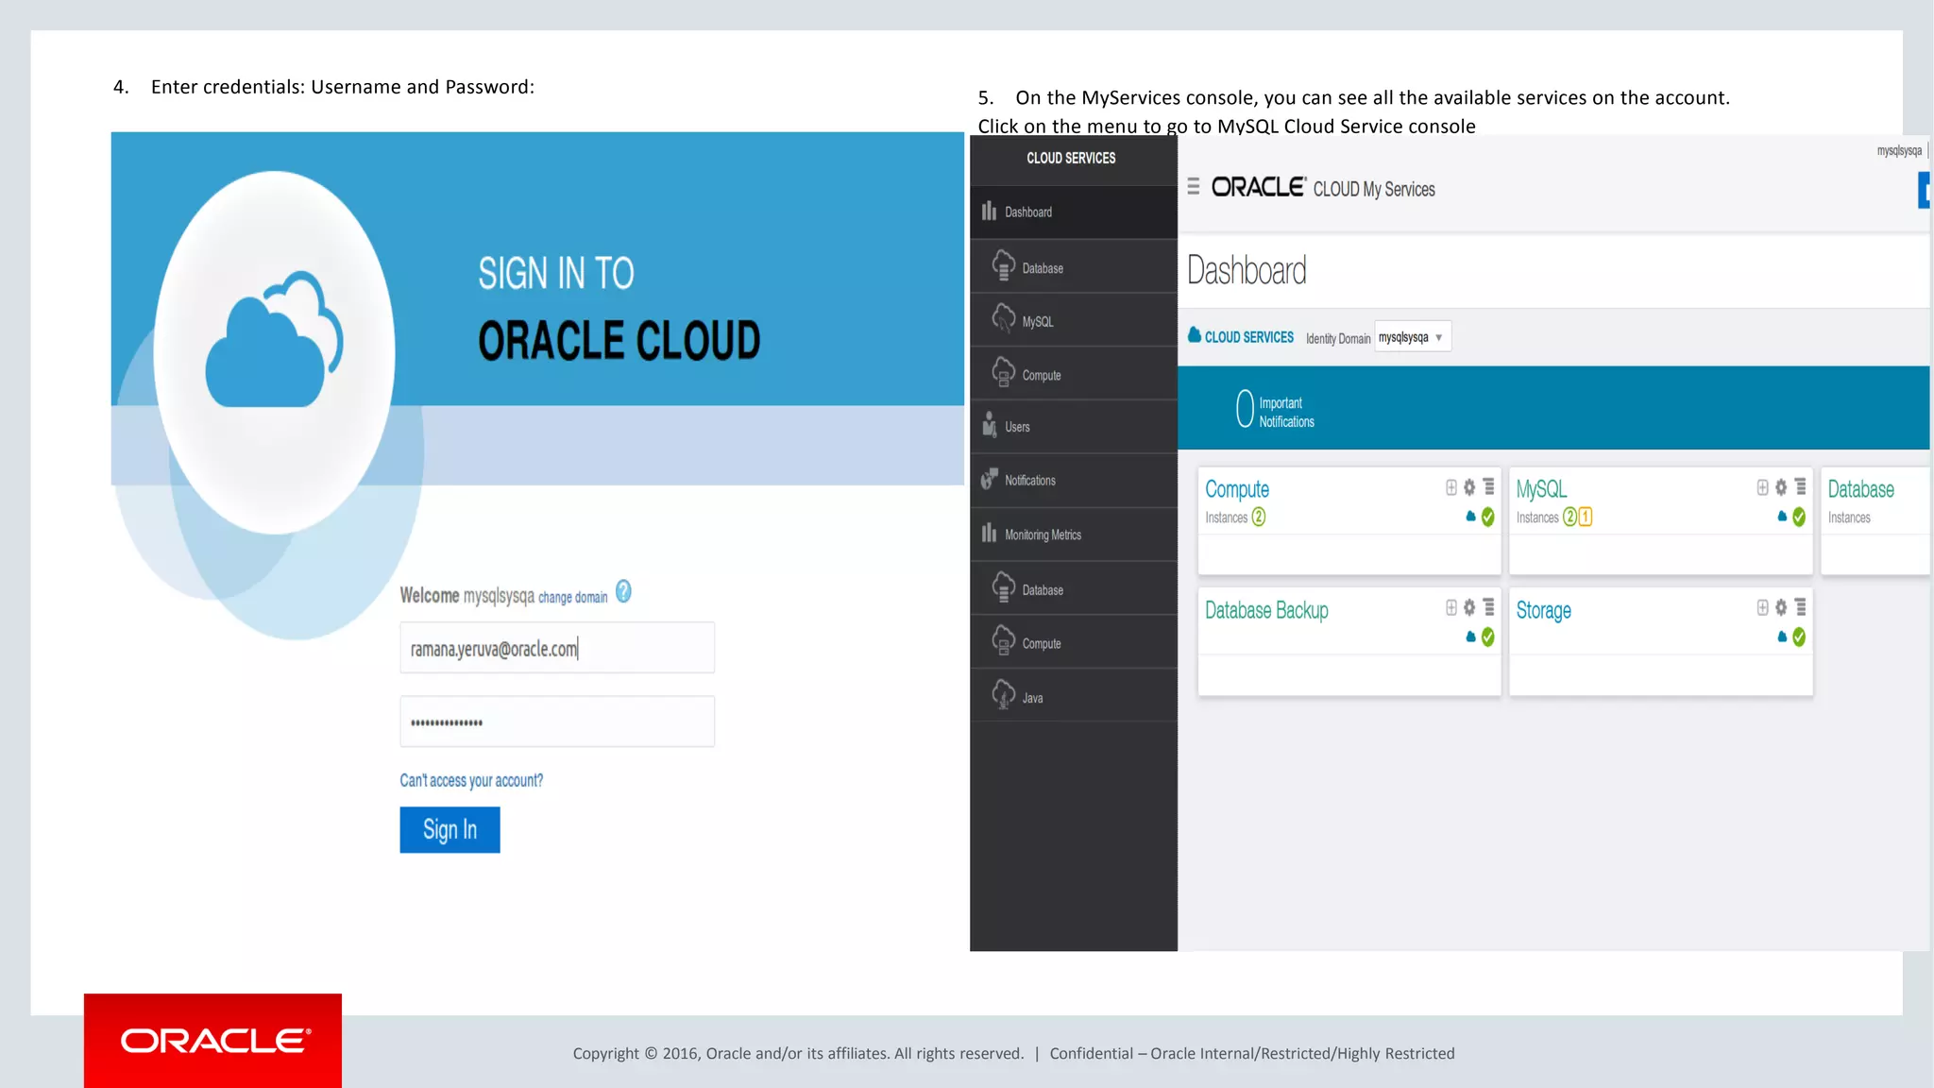
Task: Open the MySQL item in the sidebar
Action: pos(1074,320)
